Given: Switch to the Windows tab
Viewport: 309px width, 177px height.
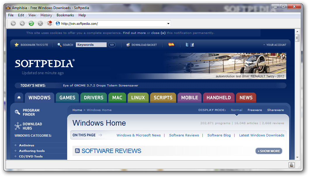Looking at the screenshot, I should [39, 98].
